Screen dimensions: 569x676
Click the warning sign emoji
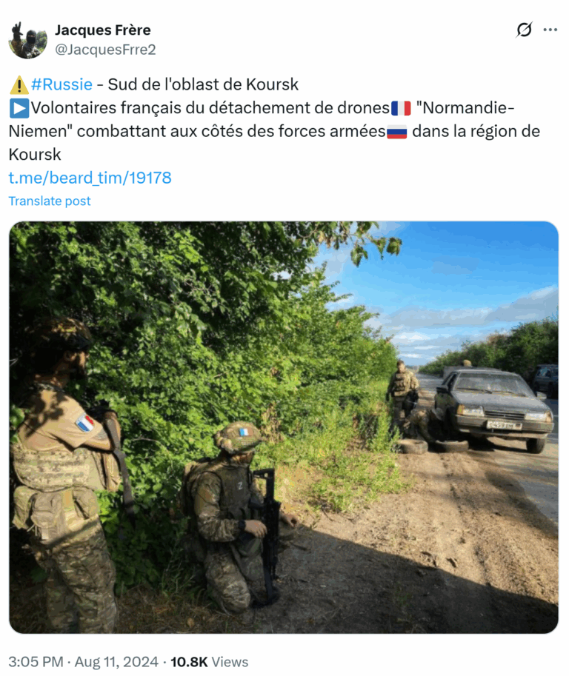click(19, 85)
